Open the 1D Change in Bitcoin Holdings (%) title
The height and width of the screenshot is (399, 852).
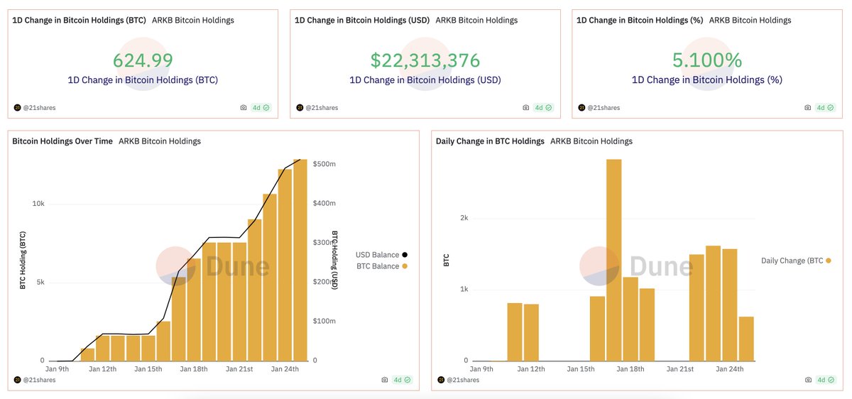(x=640, y=21)
